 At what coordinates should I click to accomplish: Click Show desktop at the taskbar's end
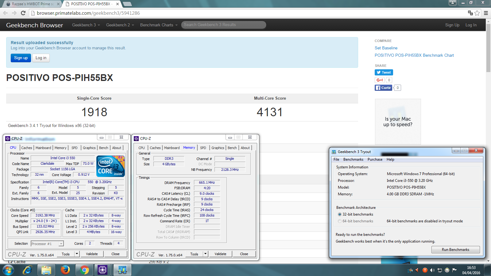click(x=488, y=270)
